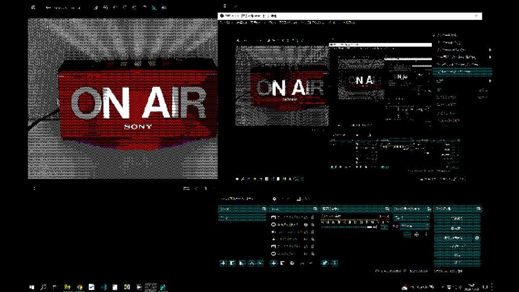Viewport: 519px width, 292px height.
Task: Open advanced audio properties gear in Audio Mixer
Action: point(325,263)
